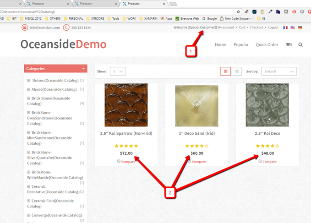Open Cart link in top bar
The image size is (311, 223).
click(x=242, y=27)
